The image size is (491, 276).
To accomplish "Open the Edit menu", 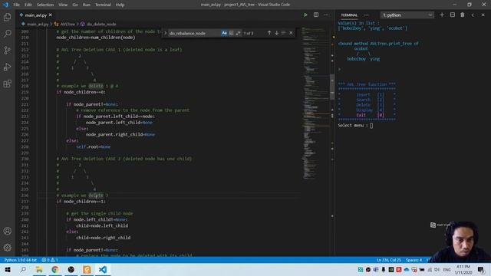I will 28,5.
